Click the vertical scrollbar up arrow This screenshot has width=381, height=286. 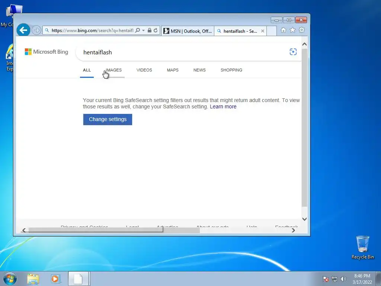coord(304,44)
